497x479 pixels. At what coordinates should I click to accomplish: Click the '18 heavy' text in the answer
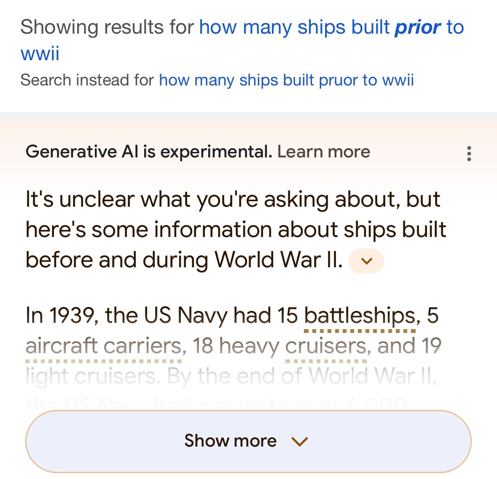click(x=235, y=346)
